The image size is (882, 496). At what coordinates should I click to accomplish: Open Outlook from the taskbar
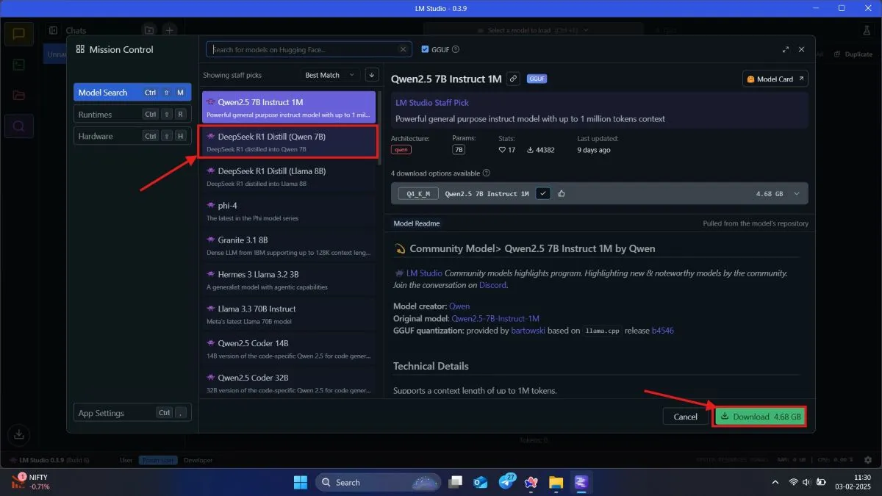pos(481,482)
